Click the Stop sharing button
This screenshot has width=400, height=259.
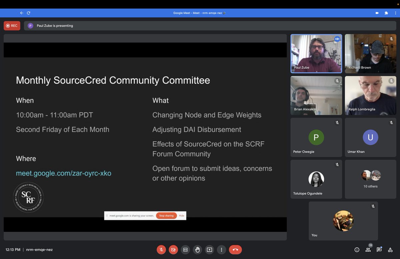pyautogui.click(x=166, y=216)
